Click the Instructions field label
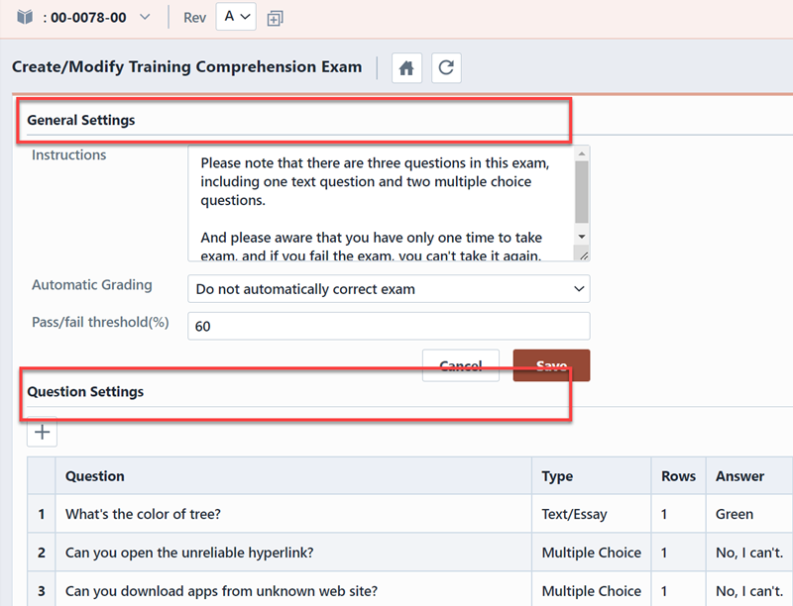The height and width of the screenshot is (606, 793). click(68, 154)
